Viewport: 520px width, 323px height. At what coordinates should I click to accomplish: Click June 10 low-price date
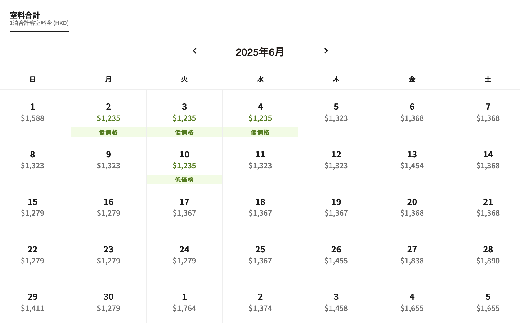184,161
